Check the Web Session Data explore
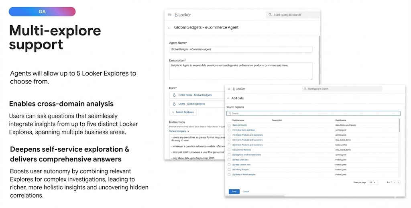 click(229, 165)
